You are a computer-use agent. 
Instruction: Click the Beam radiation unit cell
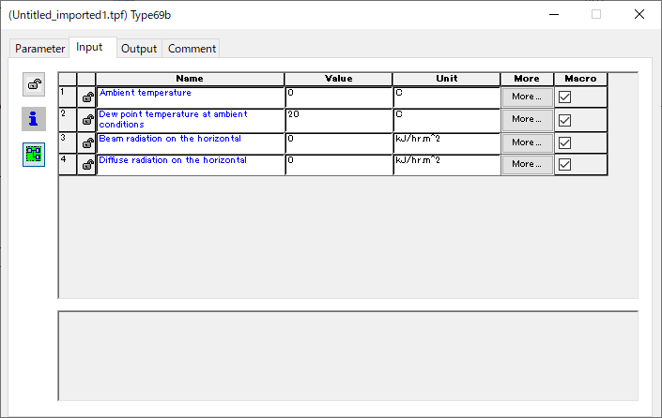point(447,143)
